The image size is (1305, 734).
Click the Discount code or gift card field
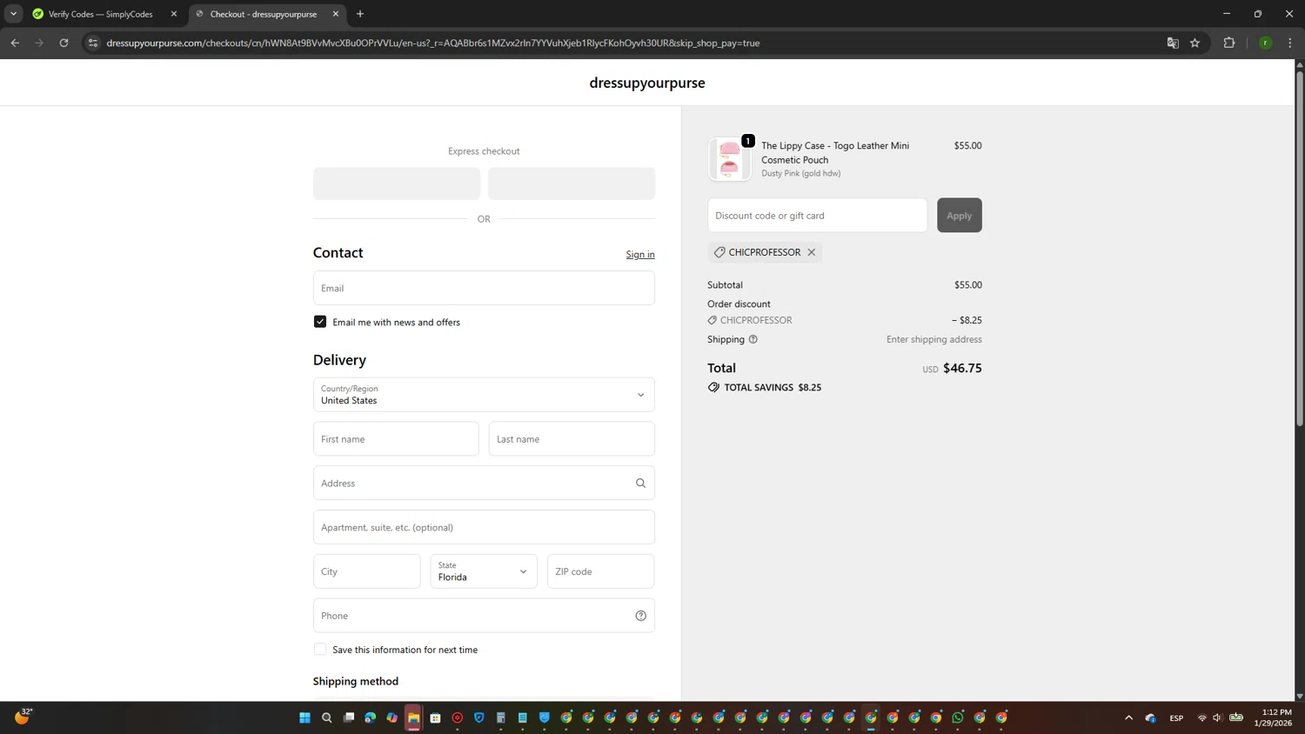click(817, 216)
